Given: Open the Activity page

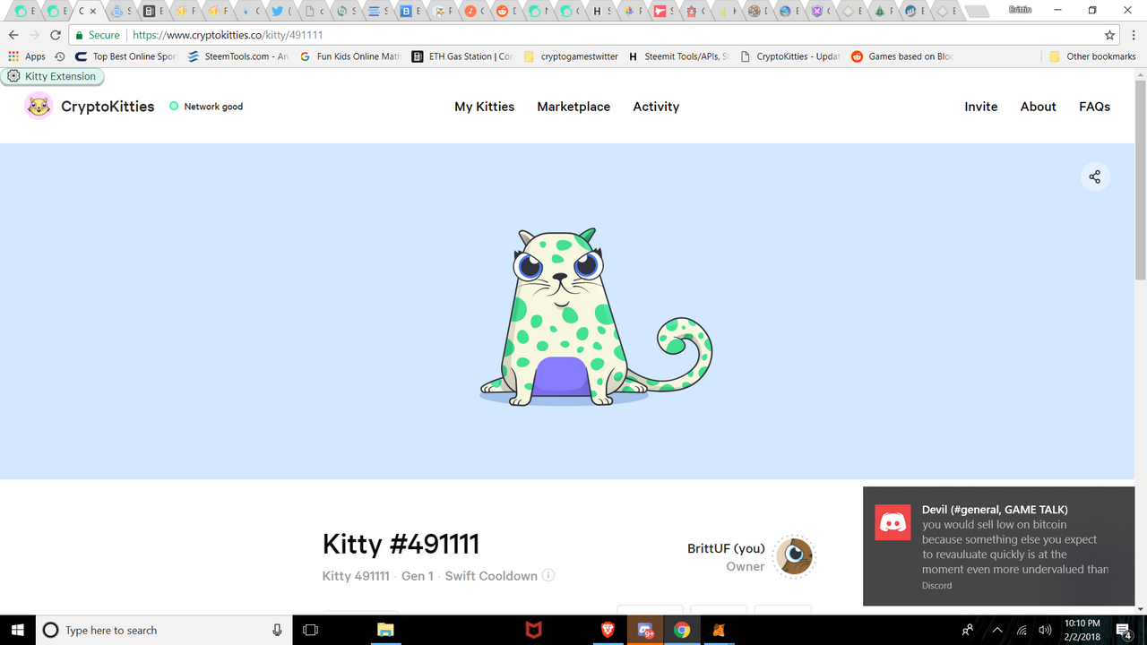Looking at the screenshot, I should [656, 107].
